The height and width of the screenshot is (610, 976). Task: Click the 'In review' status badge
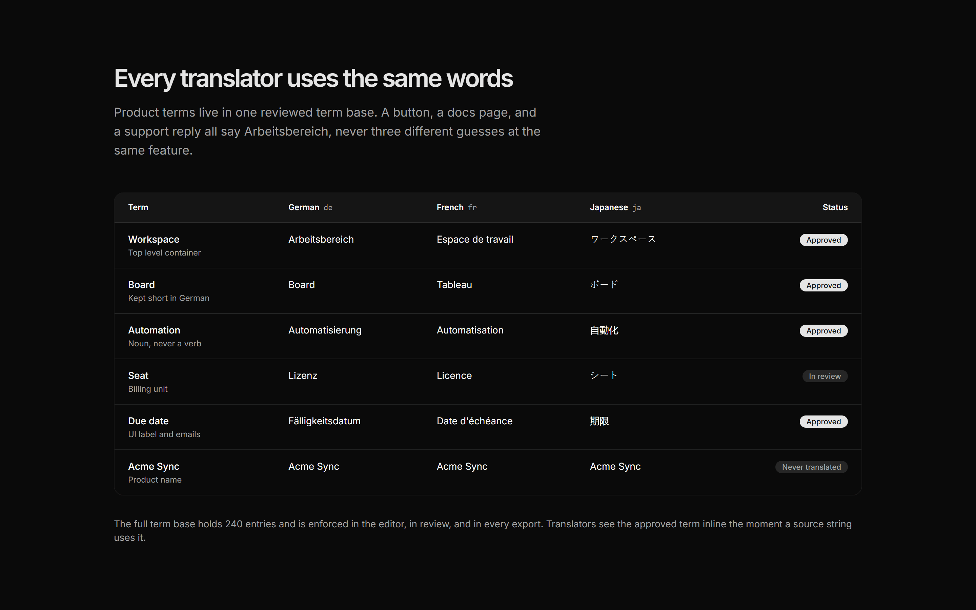pyautogui.click(x=825, y=377)
